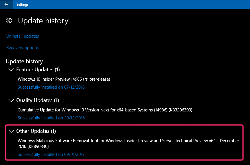Click the Settings title in window bar
250x165 pixels.
(22, 4)
